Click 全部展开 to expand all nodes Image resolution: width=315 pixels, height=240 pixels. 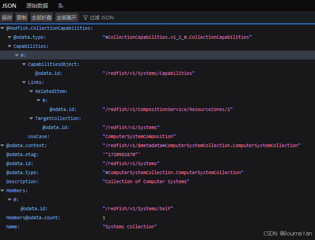(x=66, y=18)
